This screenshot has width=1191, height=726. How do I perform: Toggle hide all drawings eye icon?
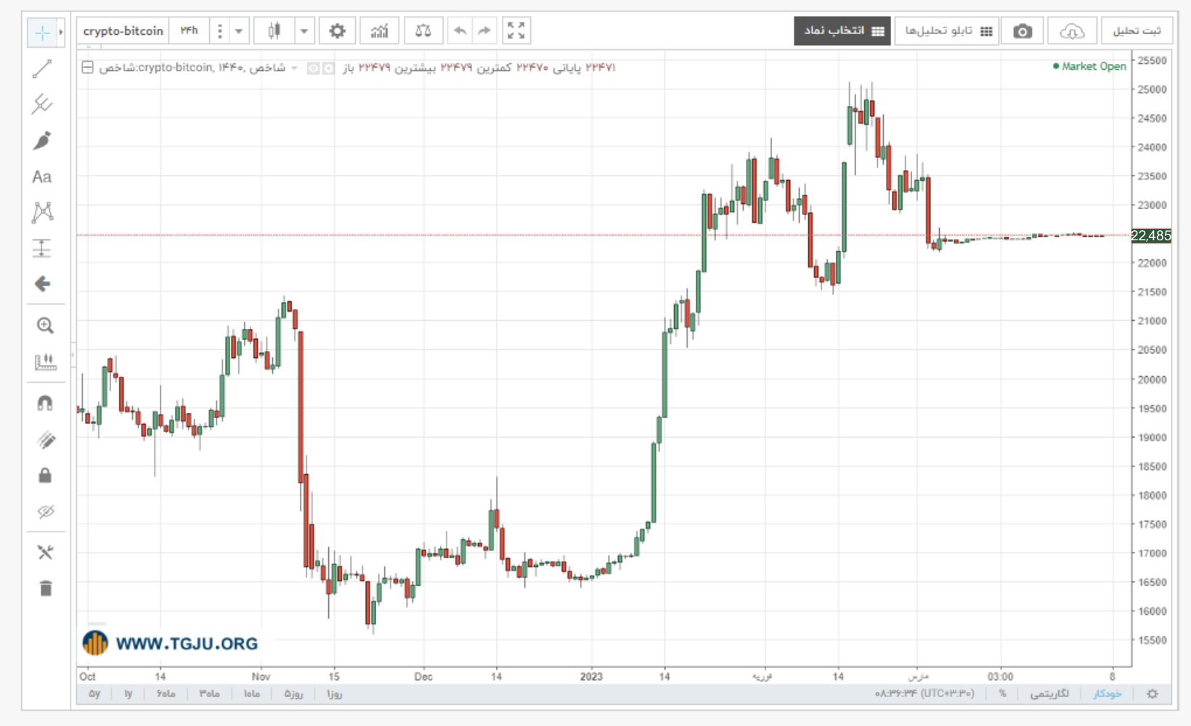point(45,512)
